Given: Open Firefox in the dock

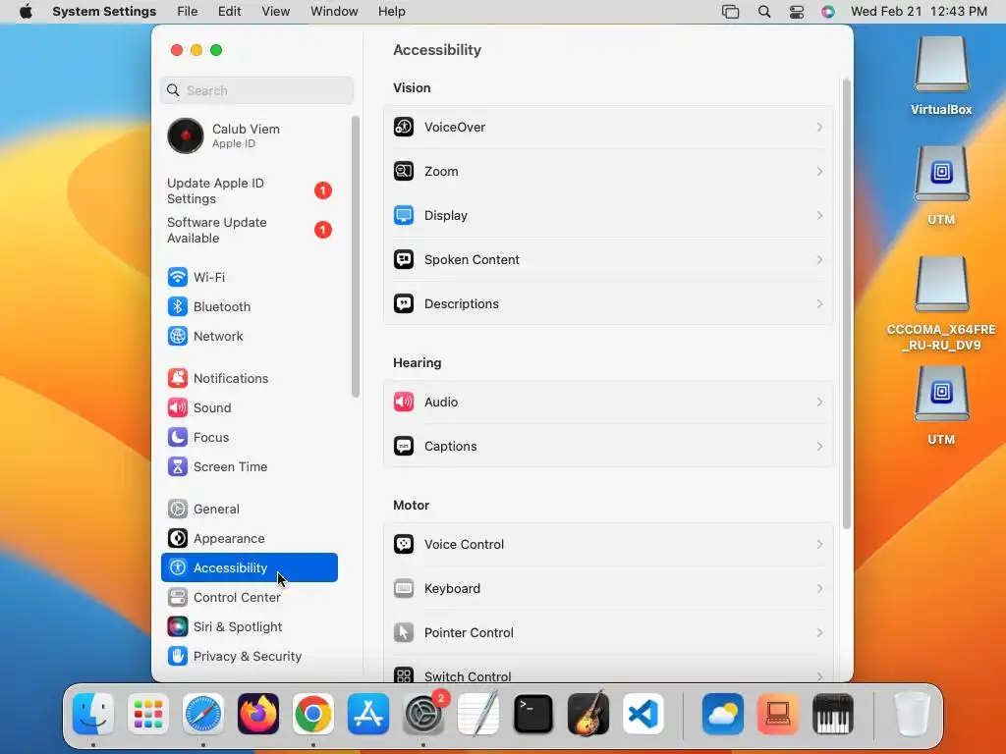Looking at the screenshot, I should coord(258,714).
